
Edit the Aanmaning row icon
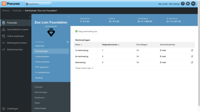192,62
